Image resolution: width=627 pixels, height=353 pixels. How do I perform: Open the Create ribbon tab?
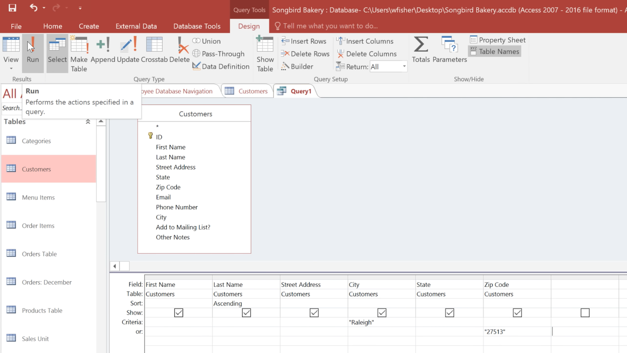[89, 26]
